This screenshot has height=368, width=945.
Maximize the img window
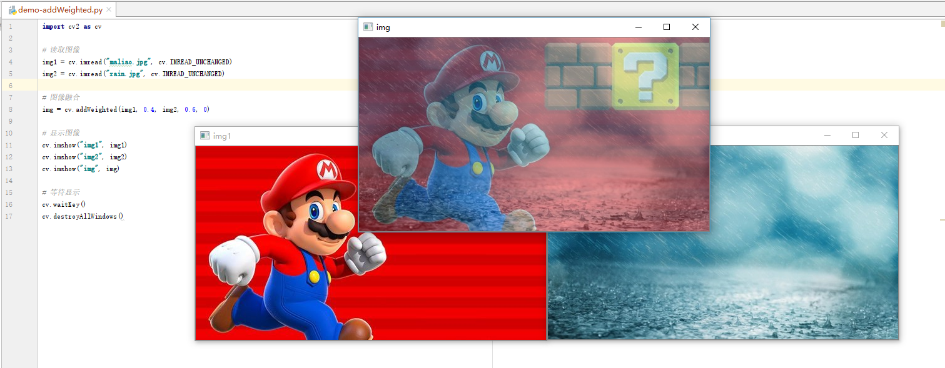click(667, 27)
